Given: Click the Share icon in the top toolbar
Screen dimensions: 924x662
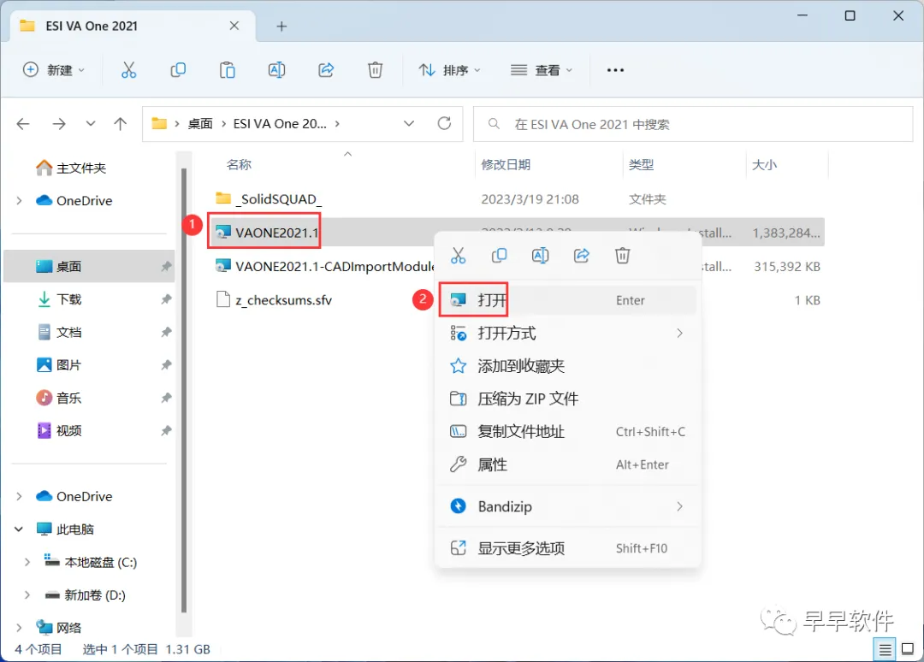Looking at the screenshot, I should pos(326,70).
